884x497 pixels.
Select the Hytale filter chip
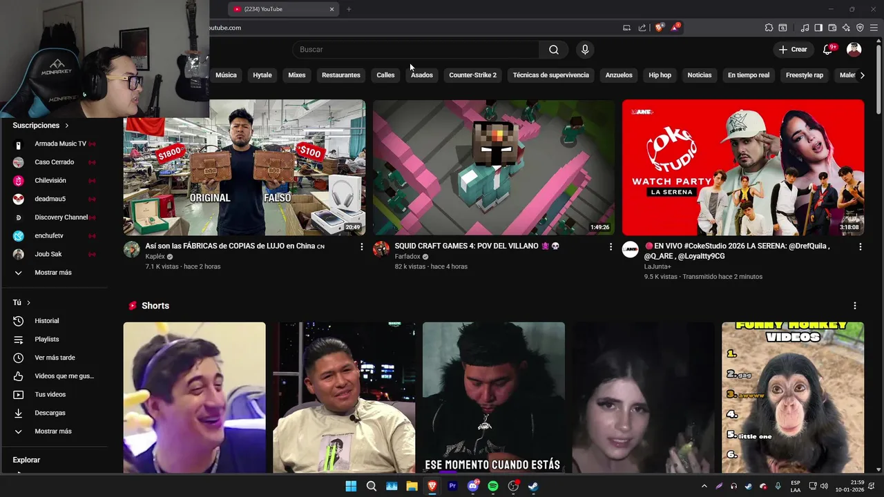point(262,75)
